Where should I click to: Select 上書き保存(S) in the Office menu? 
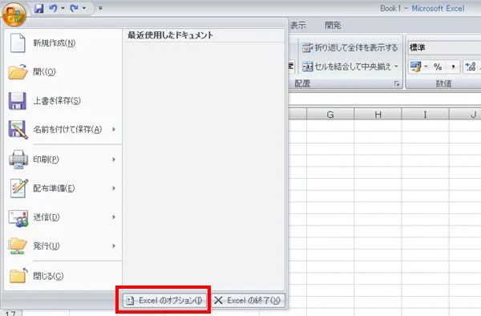63,100
